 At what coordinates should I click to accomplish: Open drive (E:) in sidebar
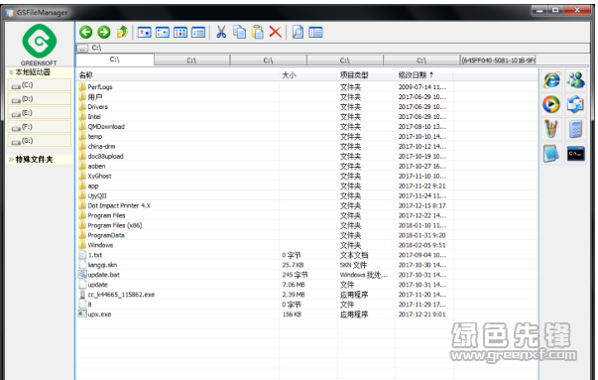(x=40, y=113)
